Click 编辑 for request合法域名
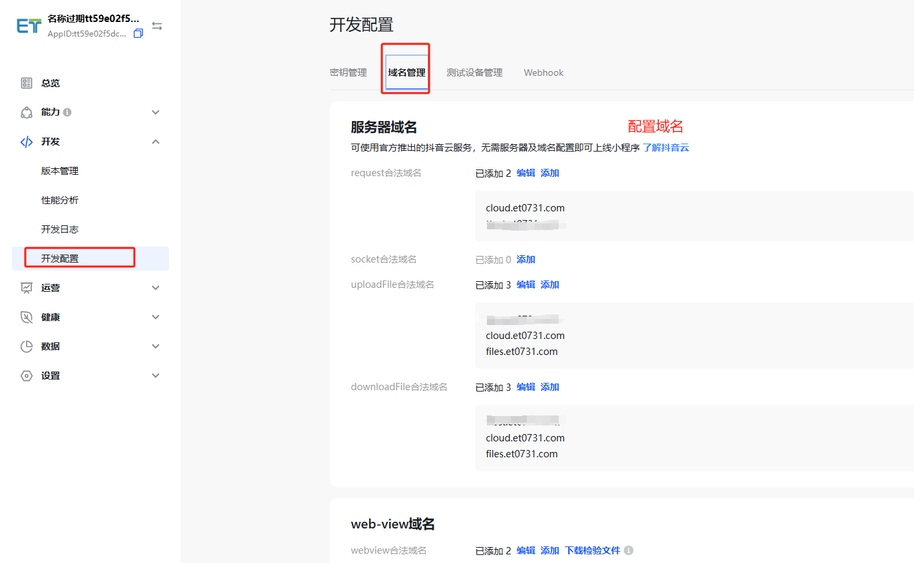914x563 pixels. pyautogui.click(x=526, y=173)
